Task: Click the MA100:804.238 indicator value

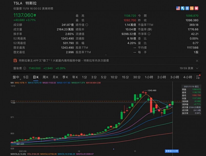Action: pyautogui.click(x=93, y=83)
